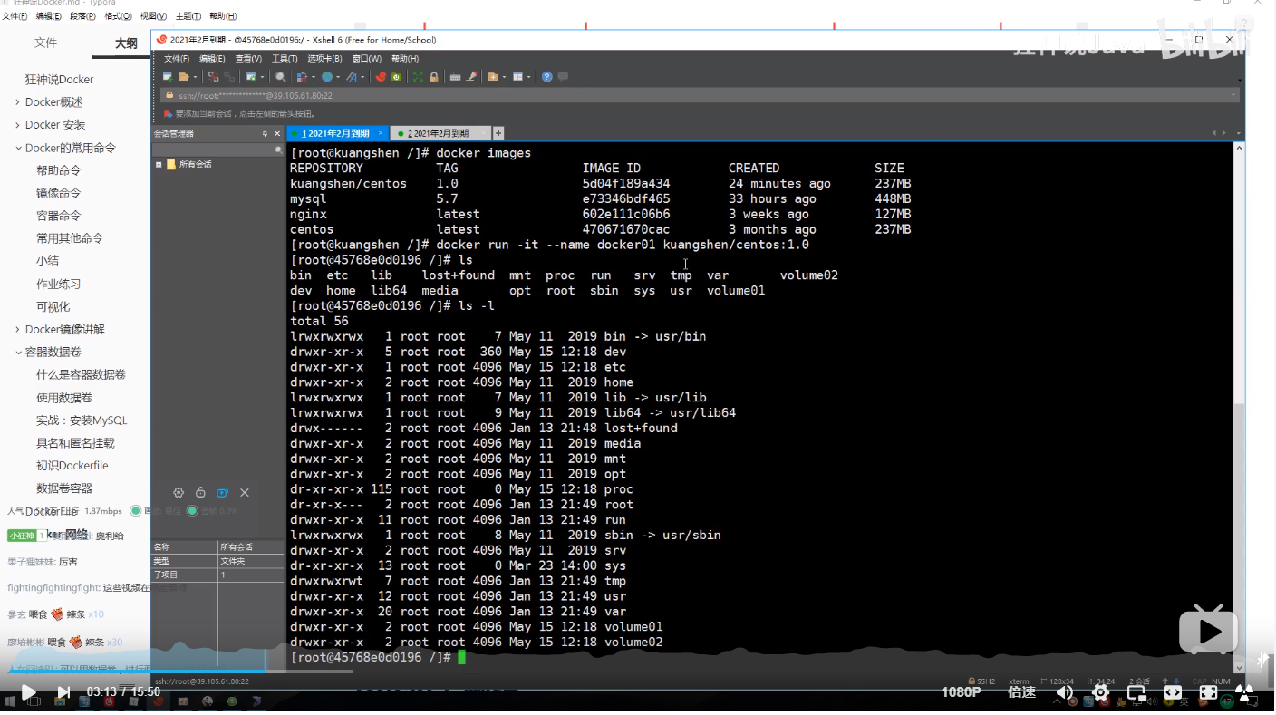Image resolution: width=1276 pixels, height=715 pixels.
Task: Jump to '实战：安装MySQL' in outline
Action: pyautogui.click(x=82, y=420)
